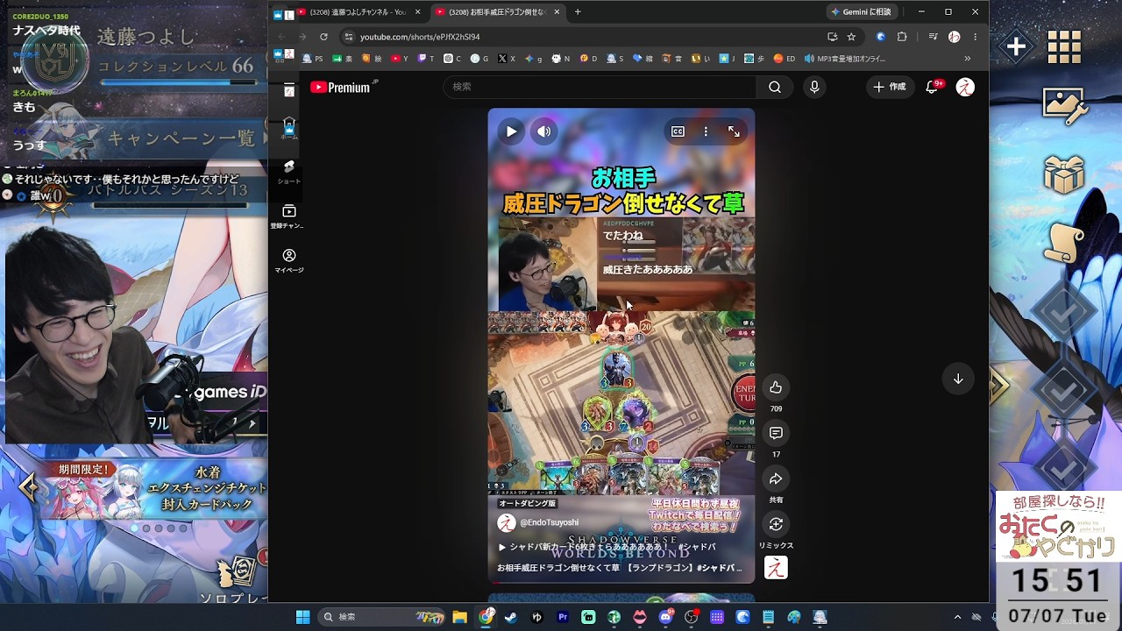Open MP3音量増加オンライン bookmark
1122x631 pixels.
845,59
